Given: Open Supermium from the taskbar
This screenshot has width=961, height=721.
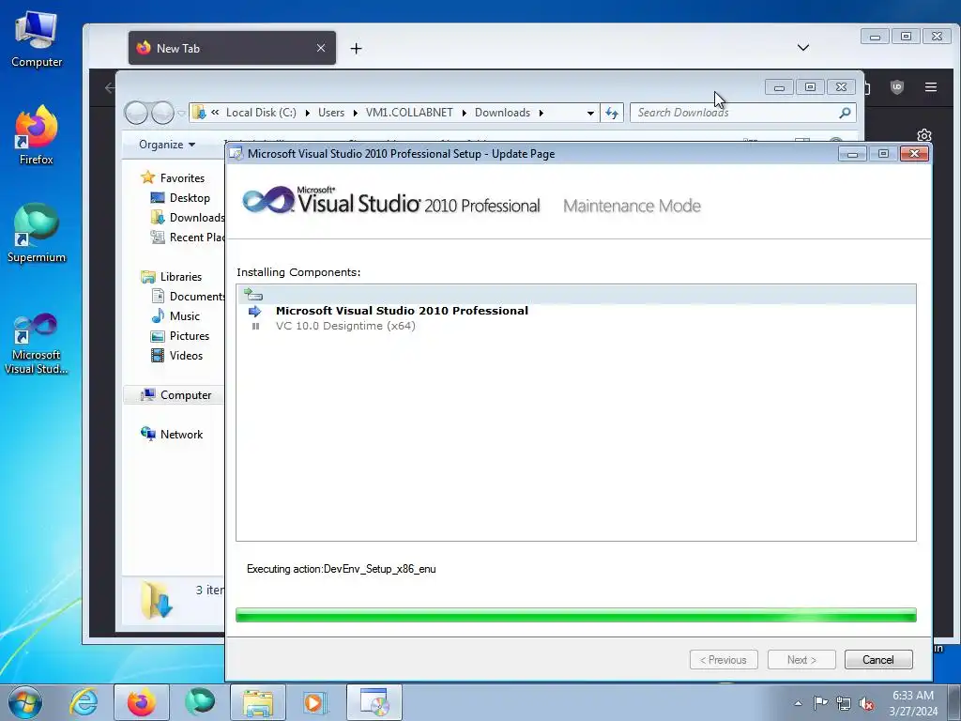Looking at the screenshot, I should 200,702.
